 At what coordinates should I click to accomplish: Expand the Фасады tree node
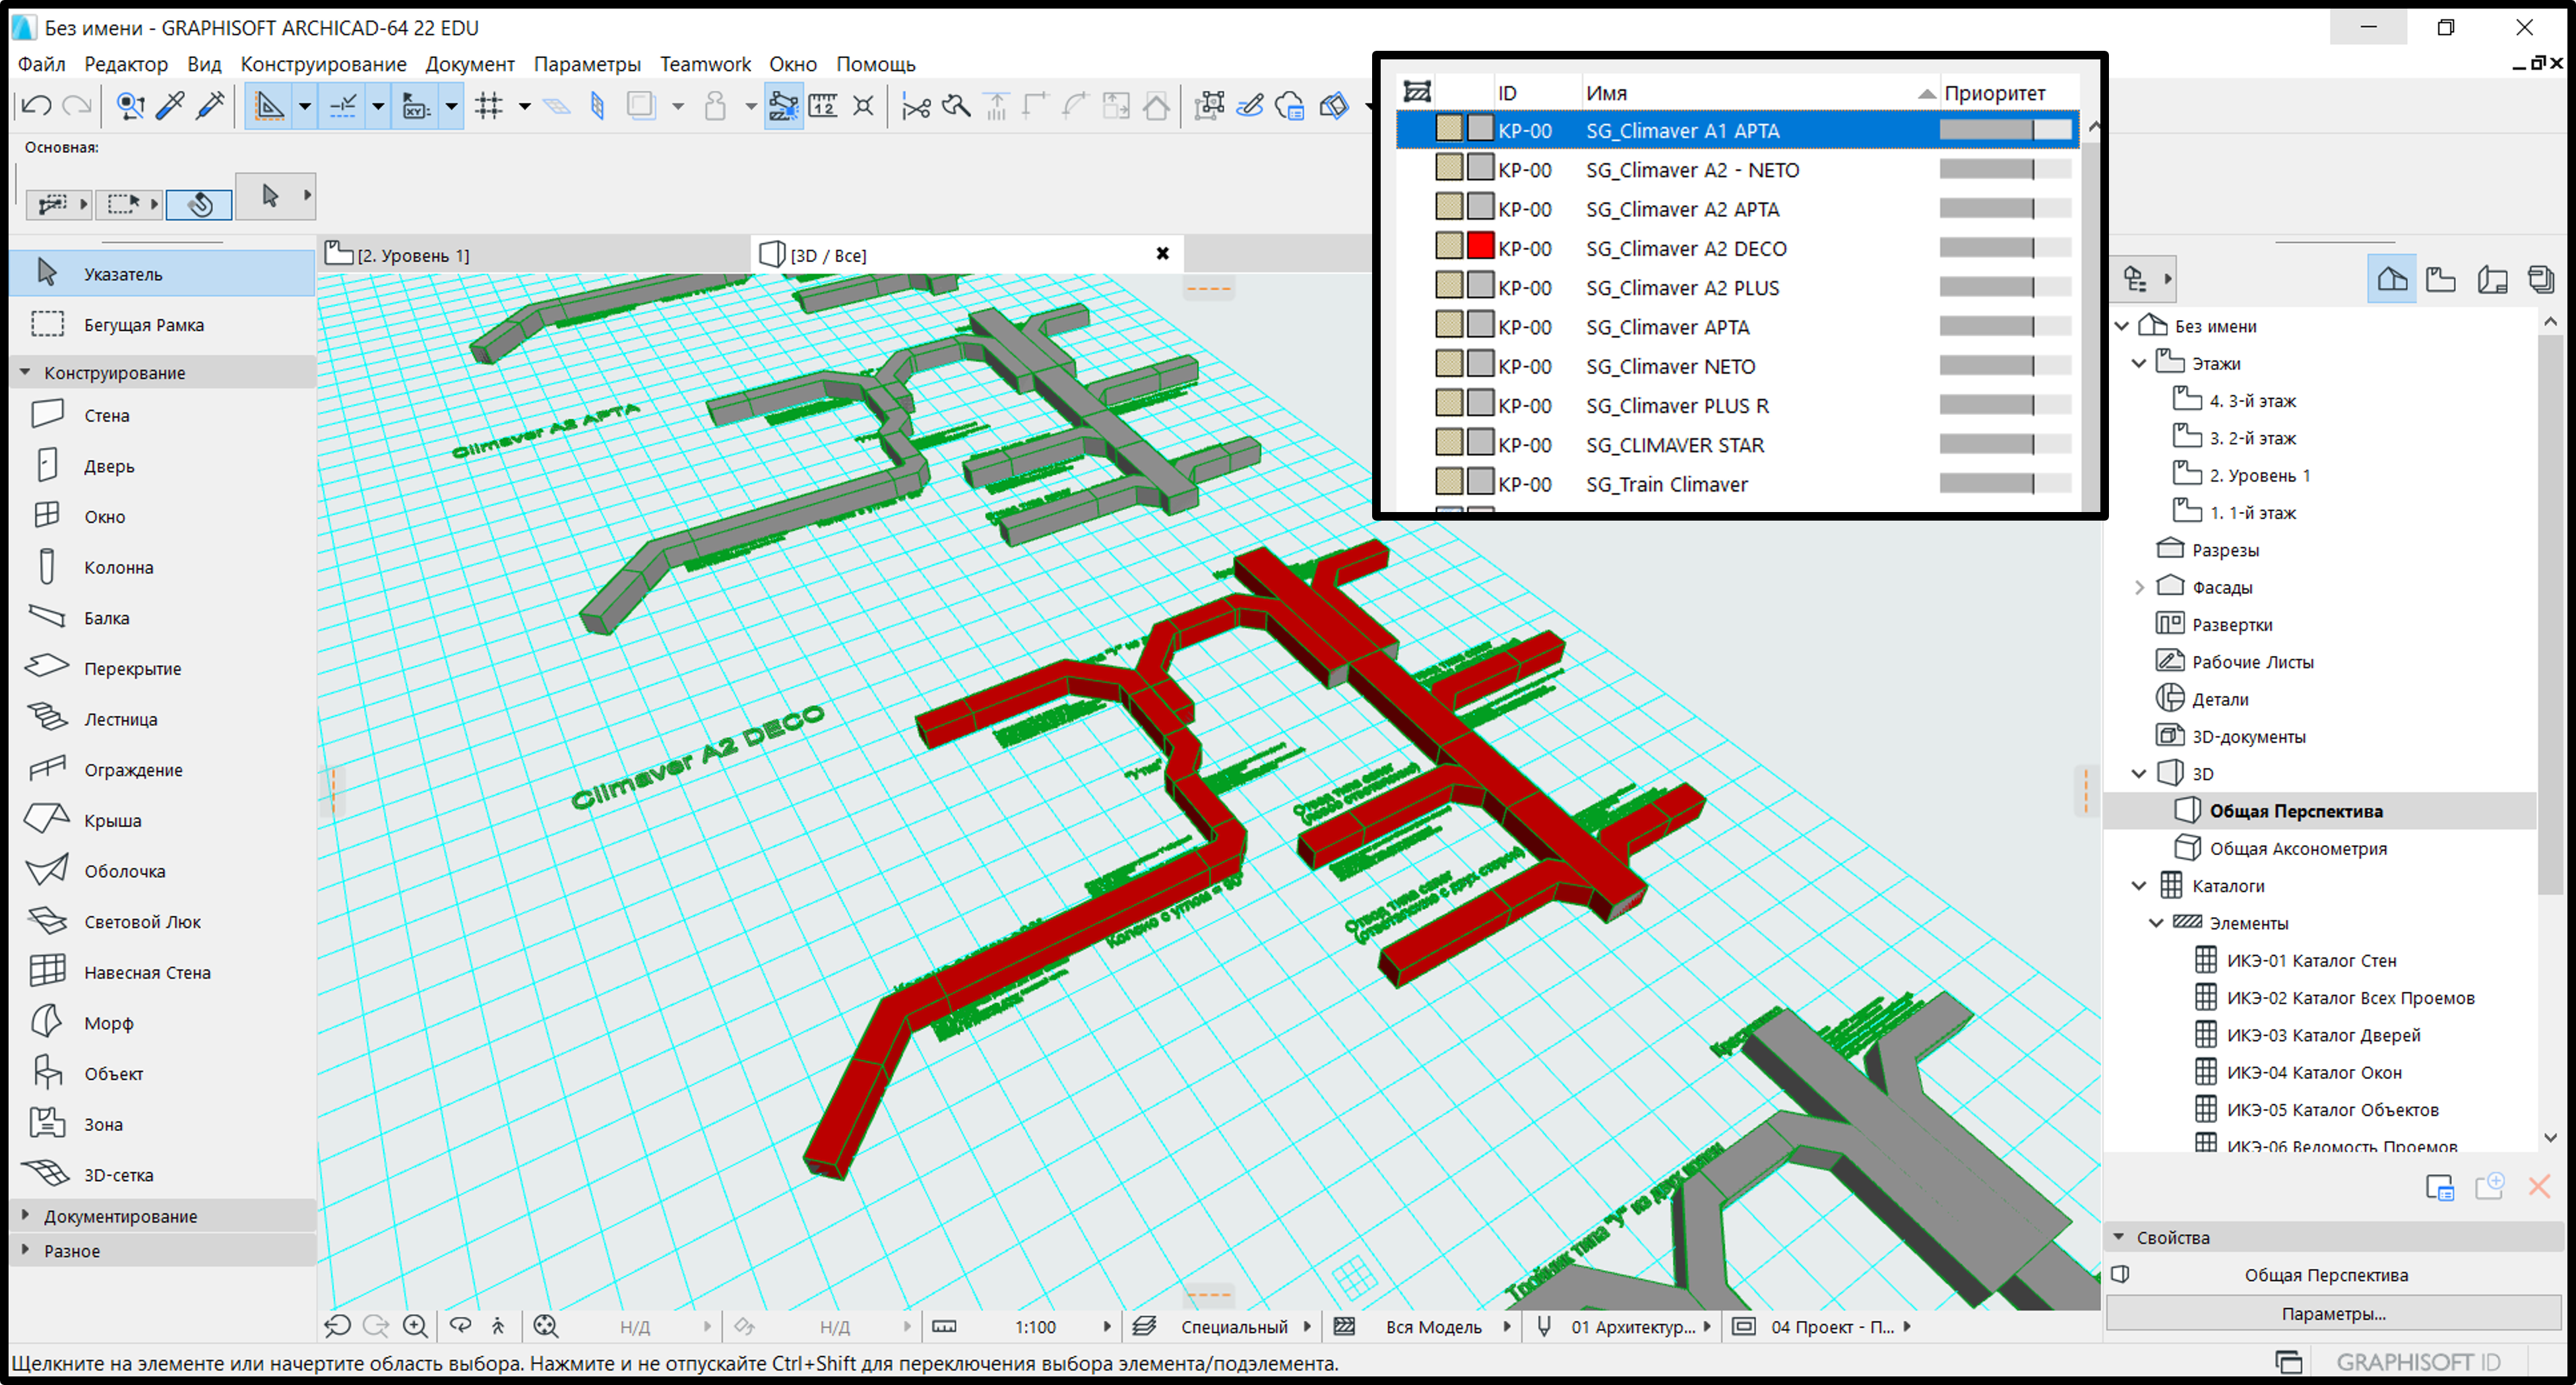2139,587
